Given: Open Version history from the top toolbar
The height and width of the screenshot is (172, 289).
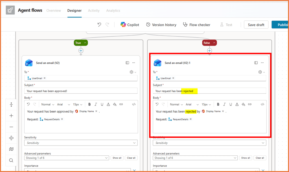Looking at the screenshot, I should tap(161, 25).
